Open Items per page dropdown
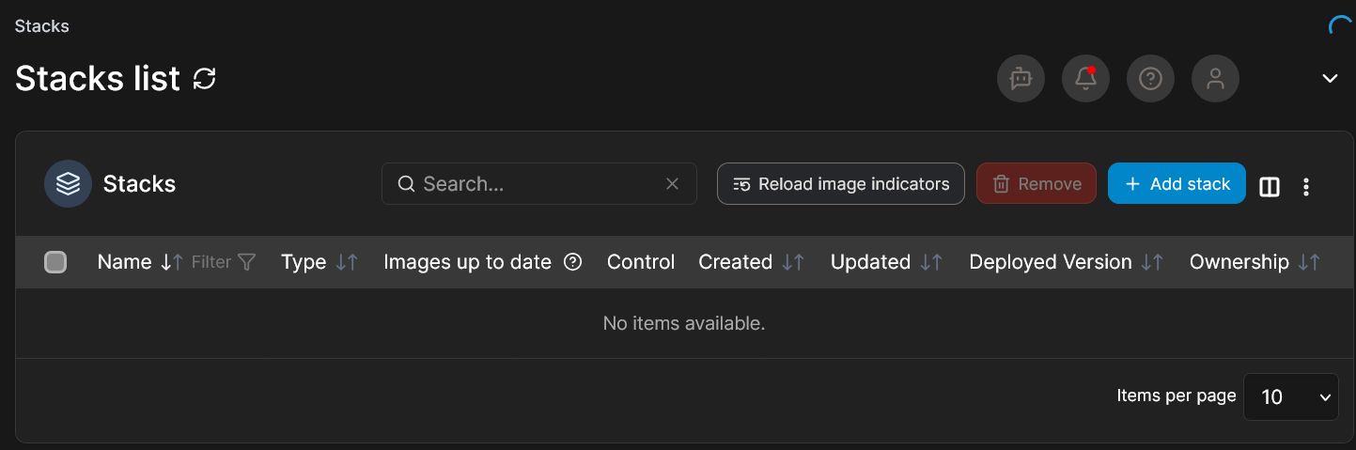 click(1290, 396)
